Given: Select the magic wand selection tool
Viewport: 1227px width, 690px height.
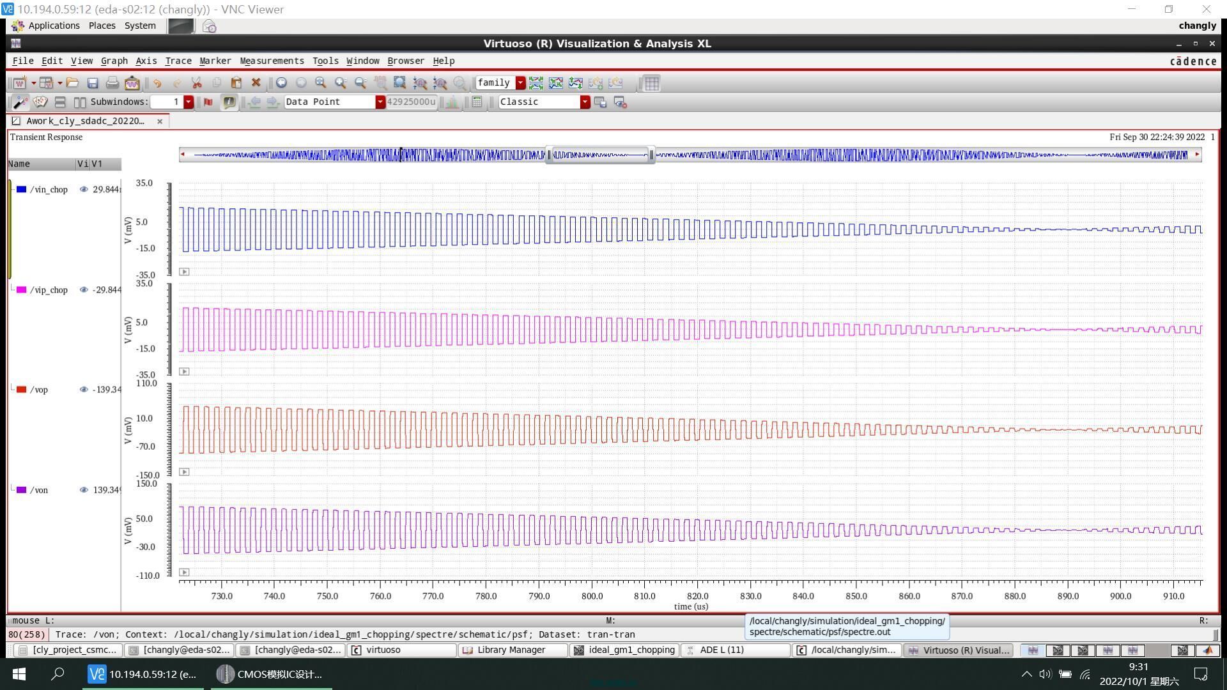Looking at the screenshot, I should click(x=20, y=102).
